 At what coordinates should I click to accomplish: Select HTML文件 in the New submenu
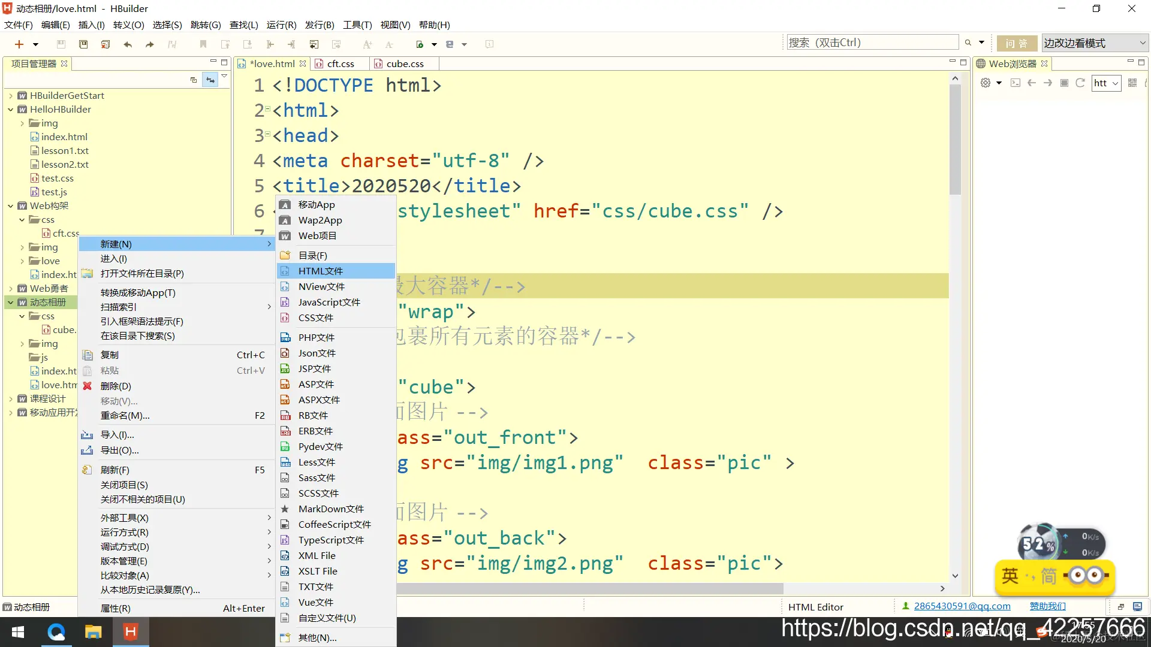pos(320,271)
